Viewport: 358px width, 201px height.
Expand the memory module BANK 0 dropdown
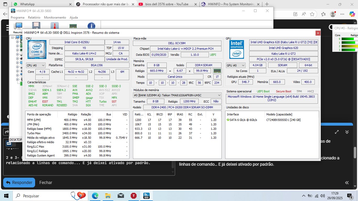point(177,95)
